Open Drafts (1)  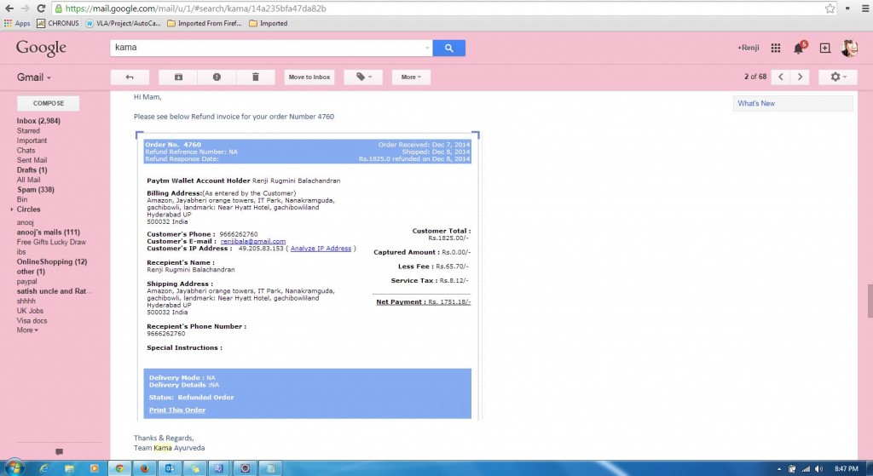(x=32, y=170)
